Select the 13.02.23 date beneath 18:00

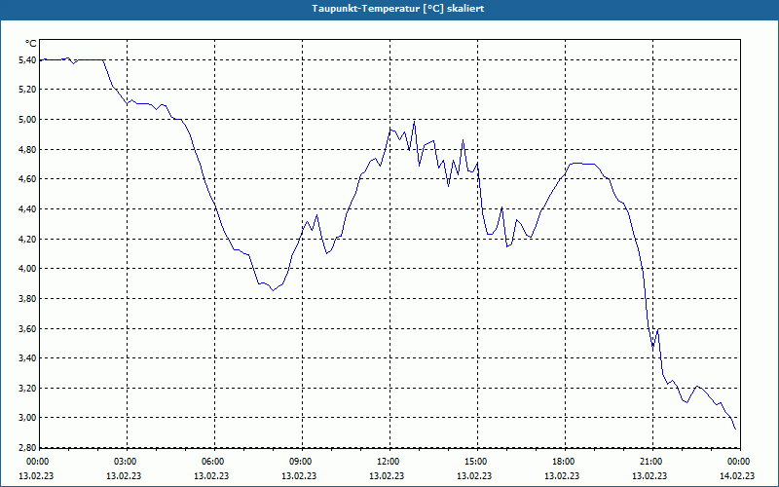pos(562,475)
